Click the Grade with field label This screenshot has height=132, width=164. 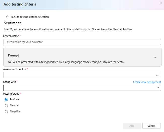tap(10, 82)
